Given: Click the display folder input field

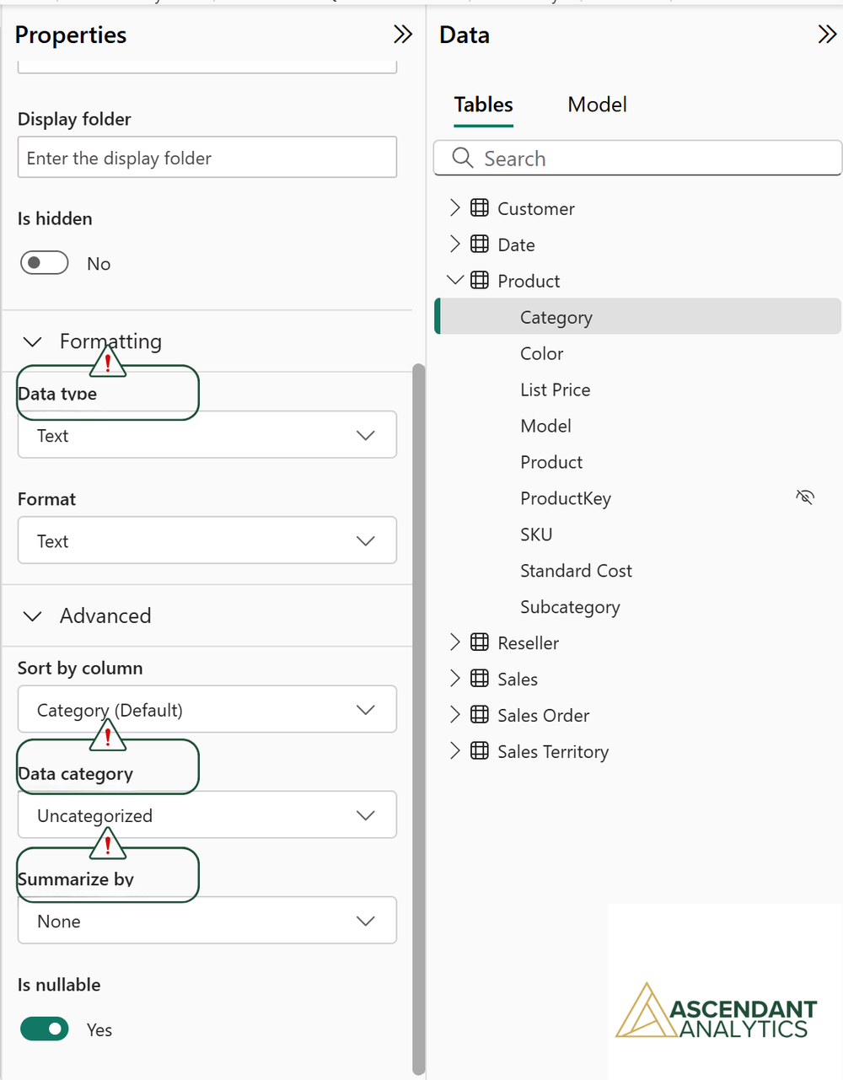Looking at the screenshot, I should click(207, 158).
